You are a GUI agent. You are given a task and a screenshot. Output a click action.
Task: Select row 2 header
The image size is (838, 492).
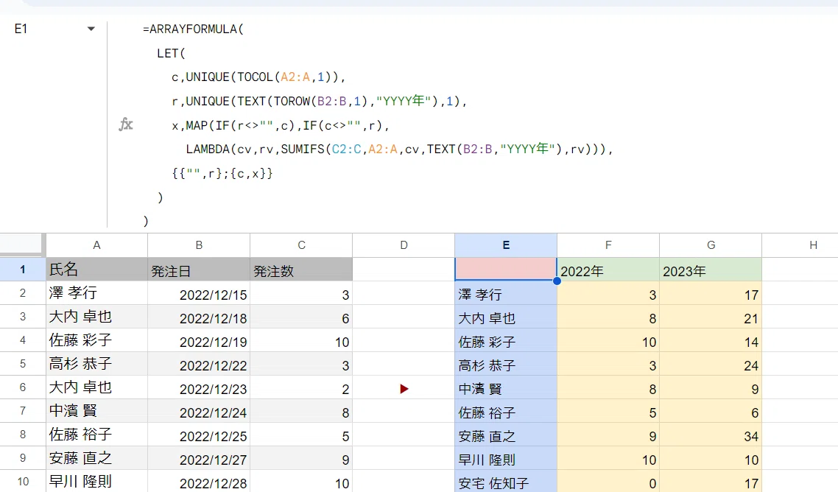coord(22,293)
